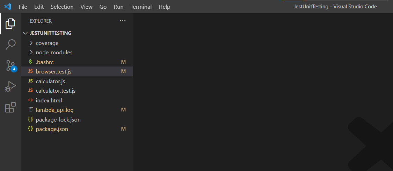Open the Search view icon
This screenshot has height=171, width=393.
[x=10, y=44]
